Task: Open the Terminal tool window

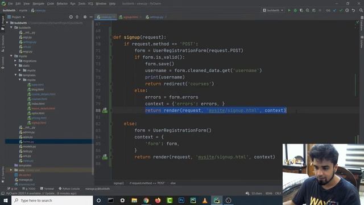Action: 47,188
